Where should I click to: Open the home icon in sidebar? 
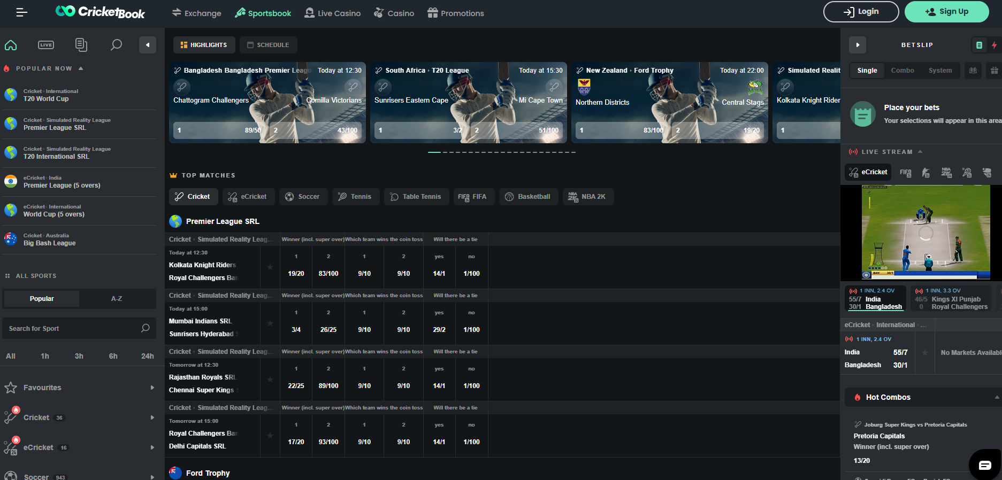coord(11,45)
